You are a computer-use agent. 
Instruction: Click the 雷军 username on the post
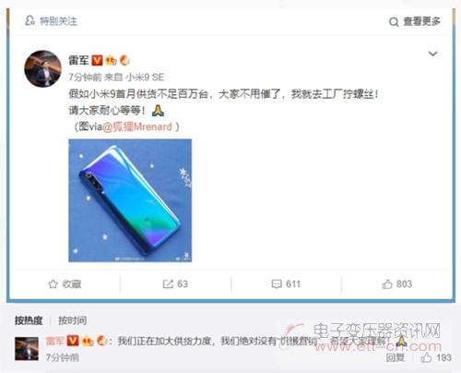click(x=78, y=60)
